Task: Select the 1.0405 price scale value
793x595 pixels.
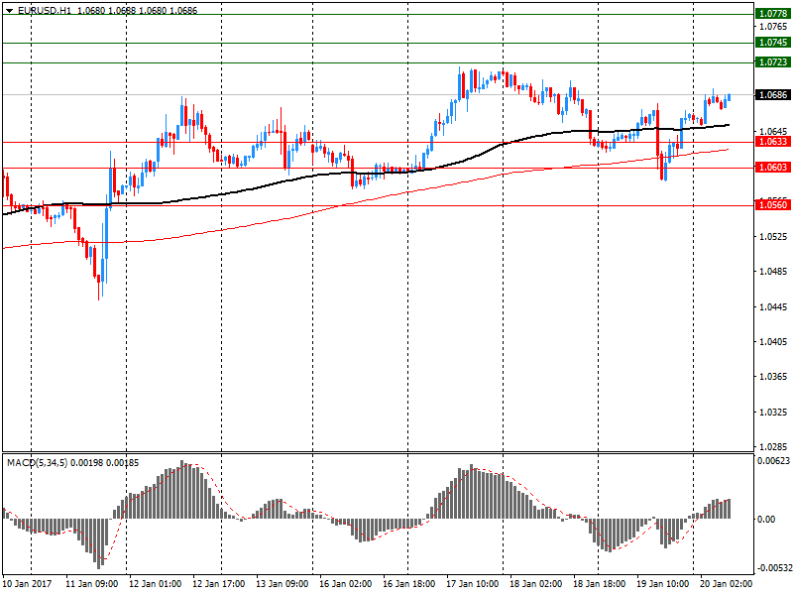Action: click(773, 342)
